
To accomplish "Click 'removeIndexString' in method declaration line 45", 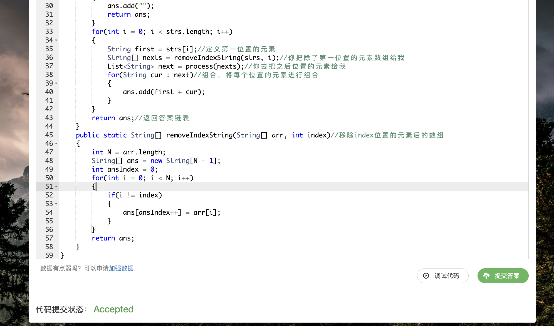I will 199,135.
